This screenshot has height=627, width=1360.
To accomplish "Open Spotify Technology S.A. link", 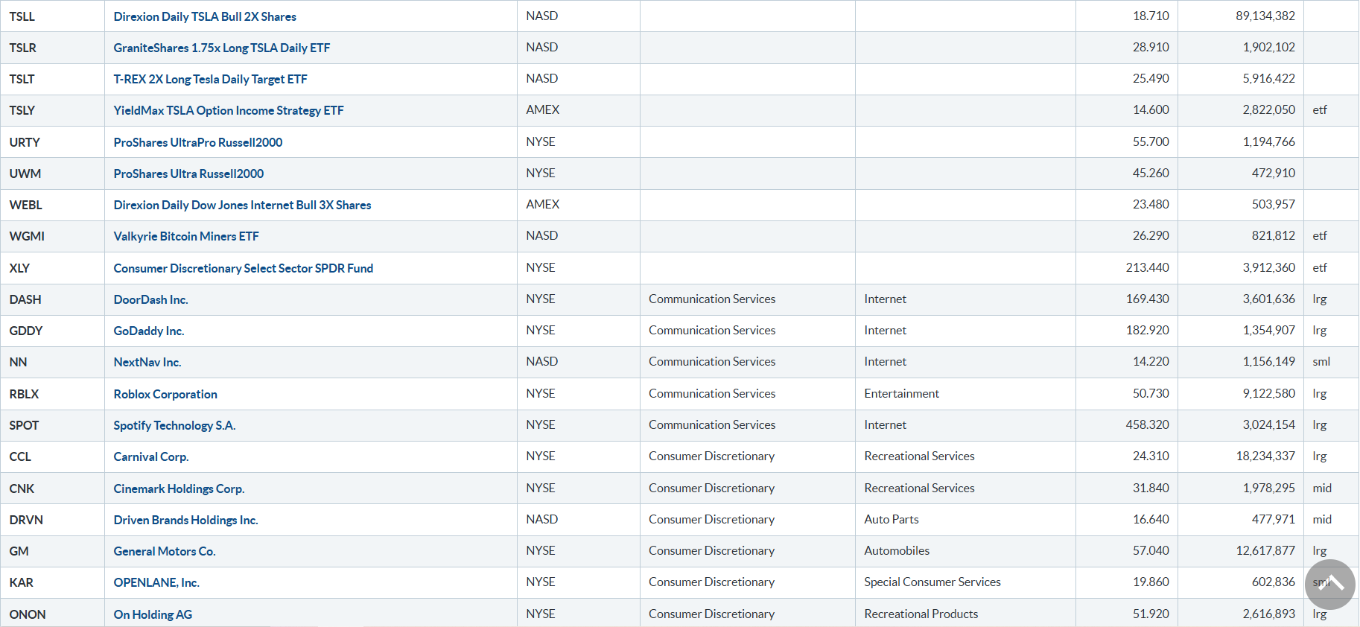I will [174, 425].
